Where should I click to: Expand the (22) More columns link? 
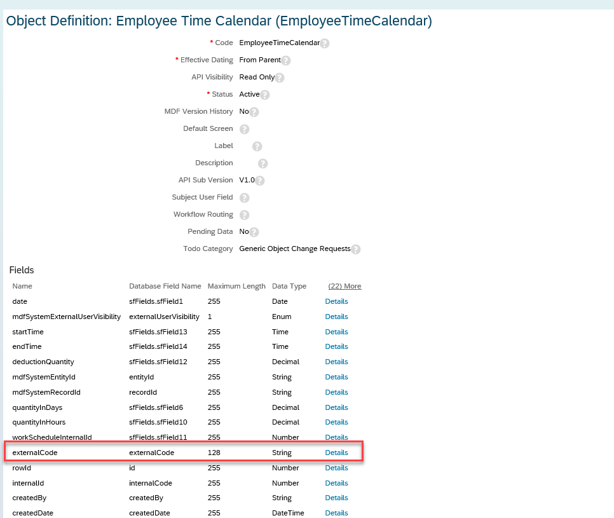(345, 286)
